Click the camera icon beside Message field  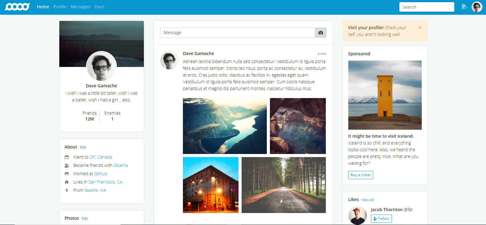pos(321,33)
